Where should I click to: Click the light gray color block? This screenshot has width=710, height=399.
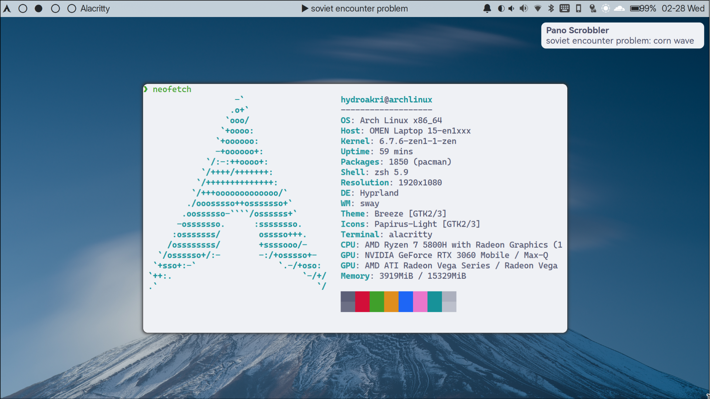tap(449, 301)
